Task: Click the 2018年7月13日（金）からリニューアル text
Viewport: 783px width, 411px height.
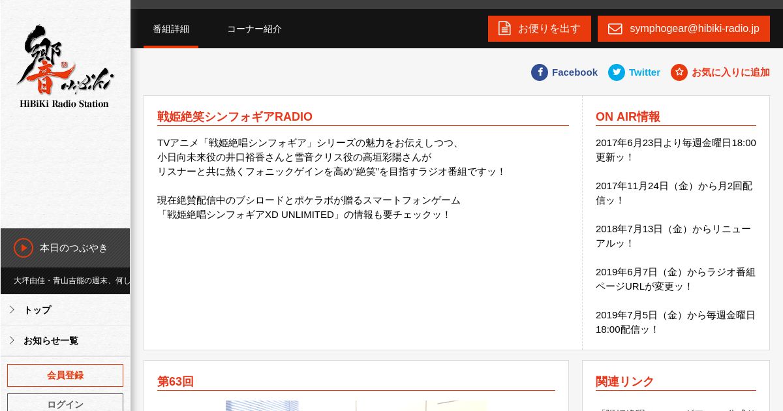Action: 673,236
